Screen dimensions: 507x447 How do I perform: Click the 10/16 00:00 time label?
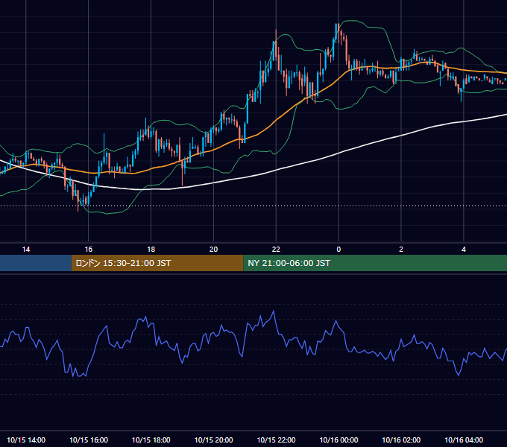(x=338, y=440)
